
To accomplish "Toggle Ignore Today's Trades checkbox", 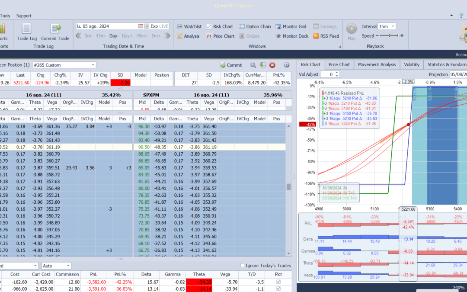I will pyautogui.click(x=242, y=265).
